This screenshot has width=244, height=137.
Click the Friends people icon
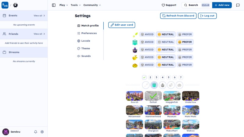pos(4,34)
